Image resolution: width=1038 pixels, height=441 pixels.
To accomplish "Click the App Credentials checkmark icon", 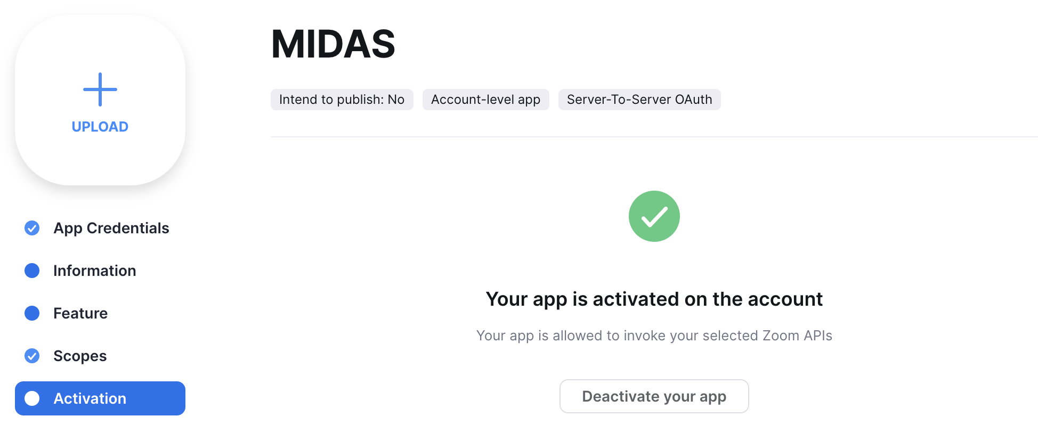I will pyautogui.click(x=32, y=228).
